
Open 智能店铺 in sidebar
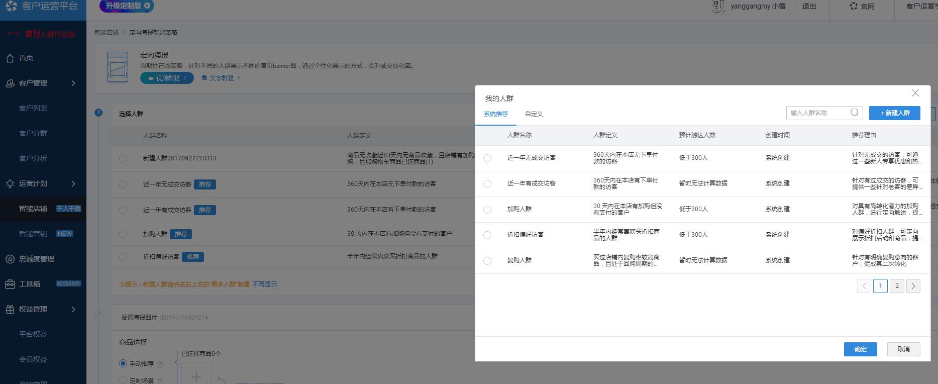[33, 209]
